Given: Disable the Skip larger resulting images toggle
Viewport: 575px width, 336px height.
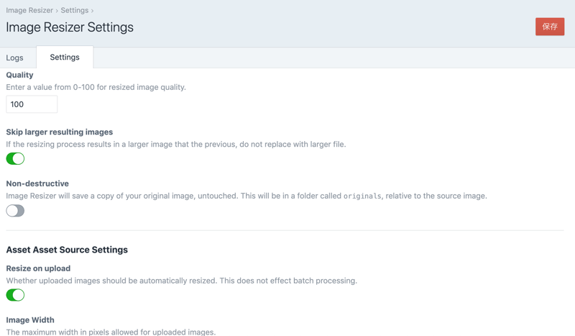Looking at the screenshot, I should tap(15, 159).
